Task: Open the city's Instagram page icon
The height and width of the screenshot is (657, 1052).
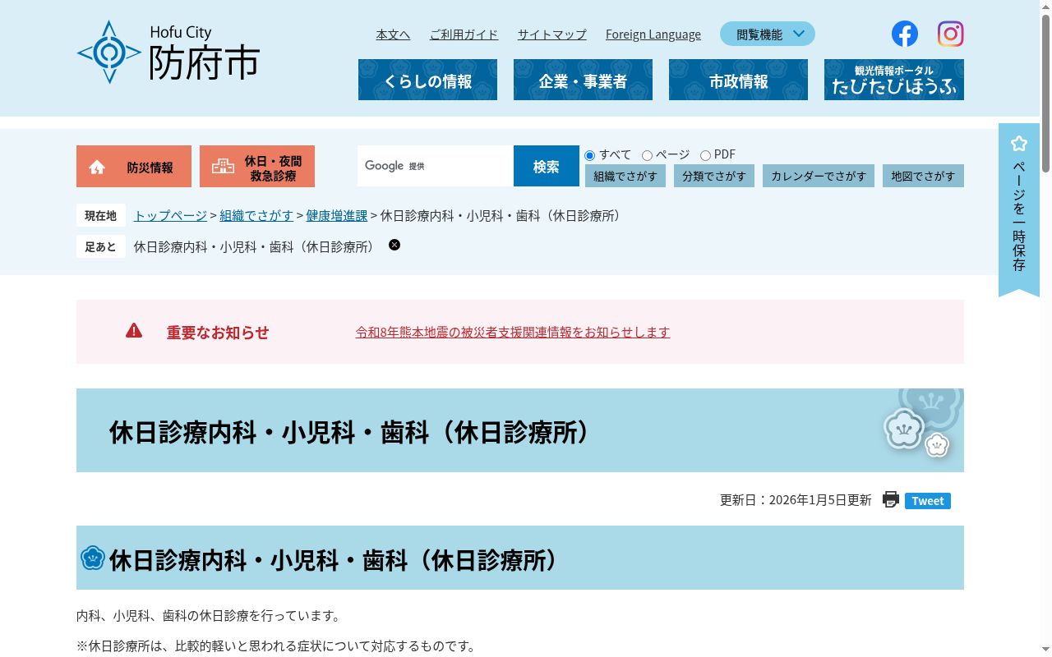Action: (x=951, y=34)
